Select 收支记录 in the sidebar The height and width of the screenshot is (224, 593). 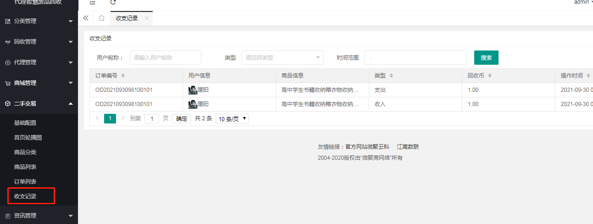(x=25, y=196)
